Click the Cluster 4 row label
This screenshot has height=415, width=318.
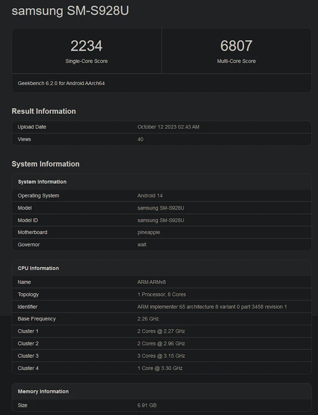tap(28, 368)
